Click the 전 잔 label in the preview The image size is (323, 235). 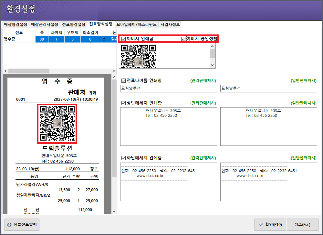tap(31, 210)
